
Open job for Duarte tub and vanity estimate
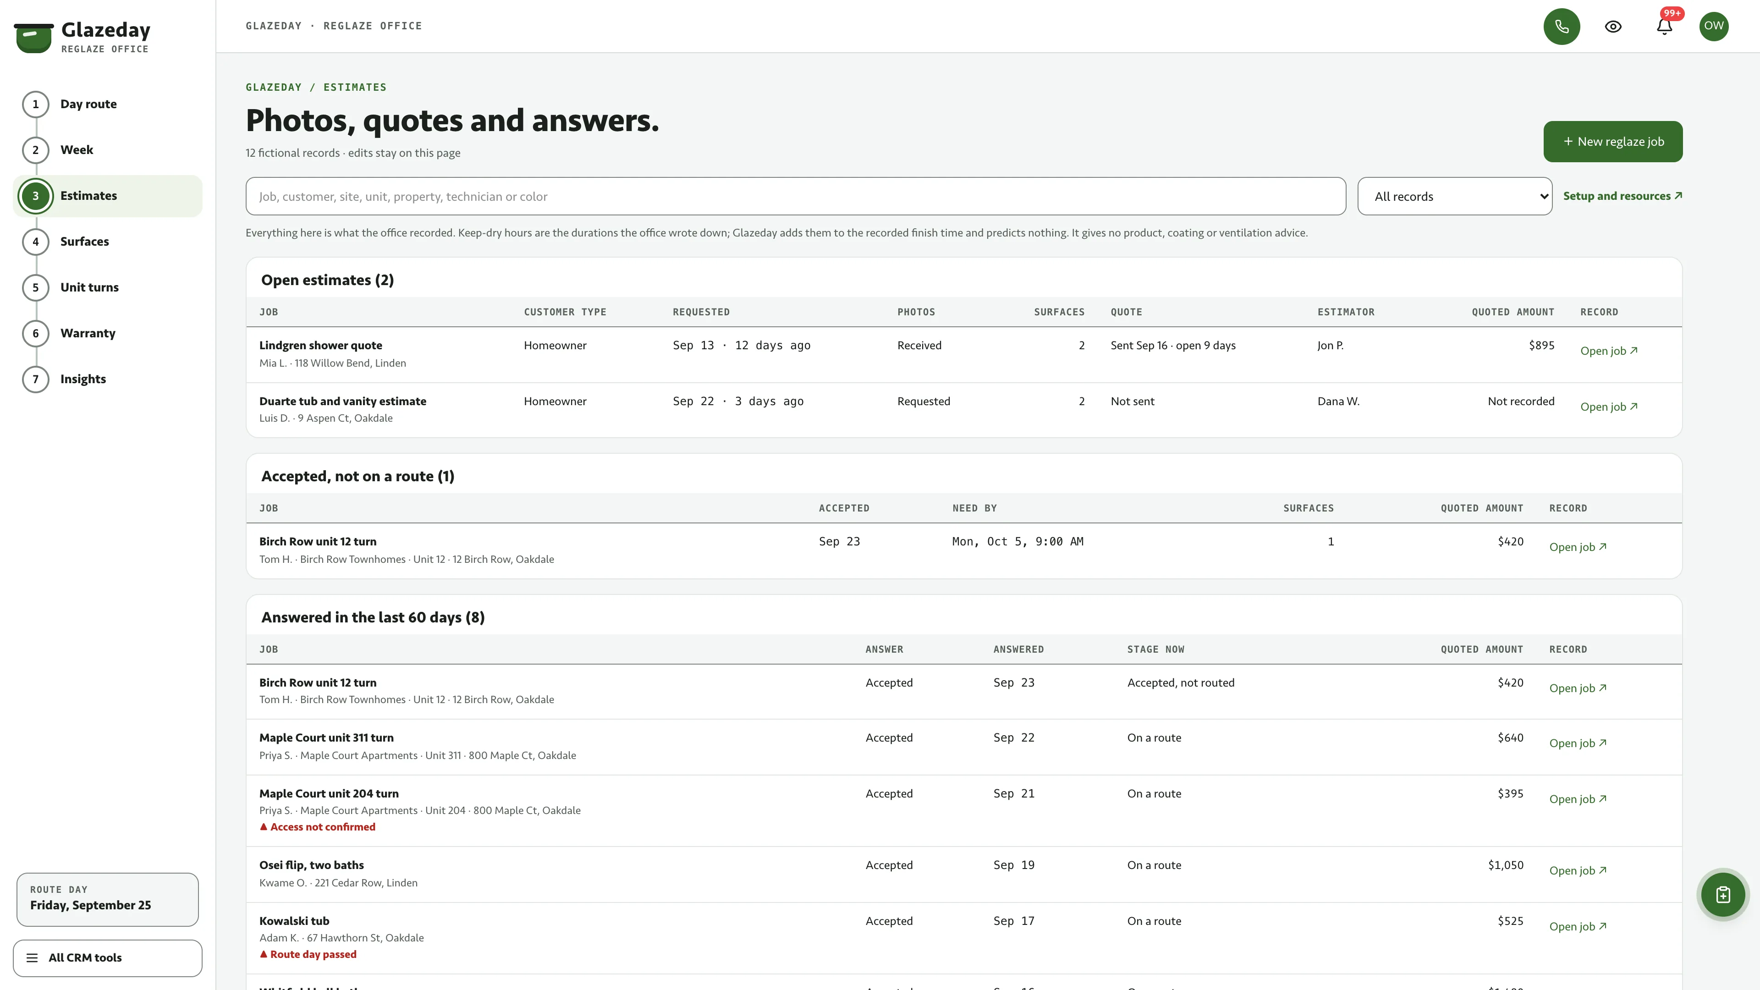coord(1608,407)
